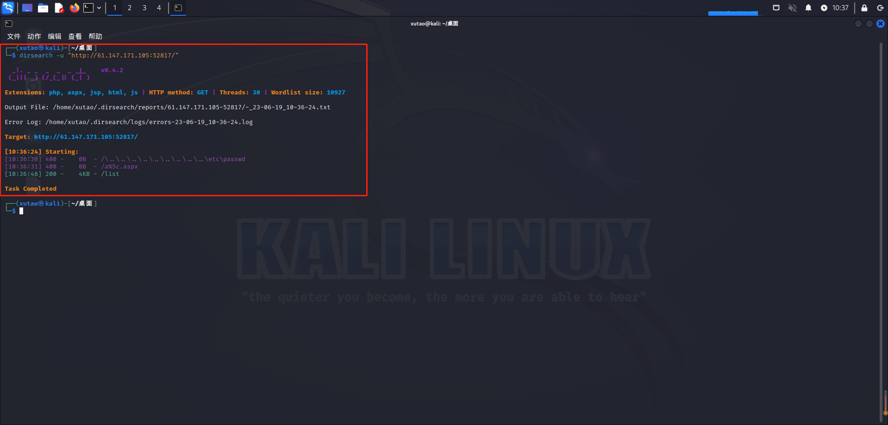
Task: Click the /a%5c.aspx result line
Action: [71, 167]
